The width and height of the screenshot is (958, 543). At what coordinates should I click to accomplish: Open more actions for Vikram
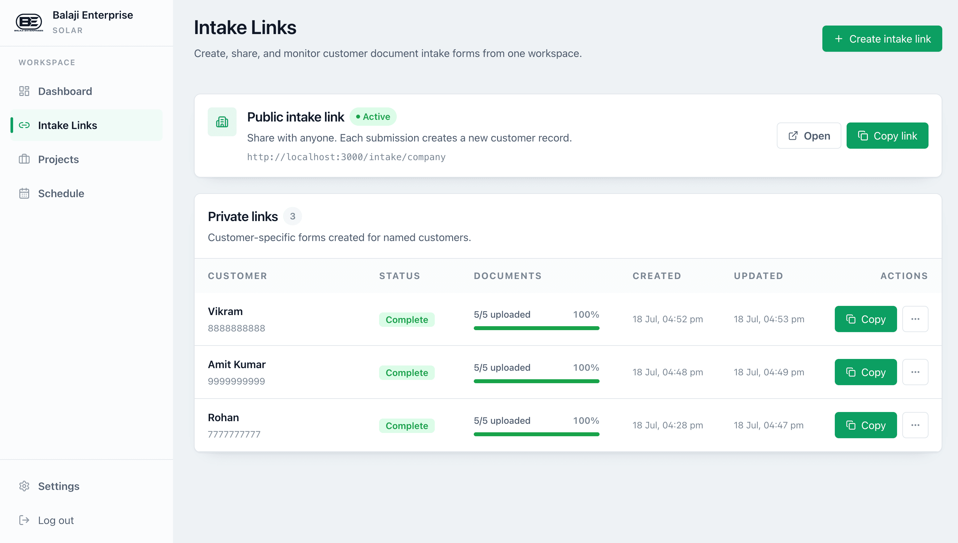click(x=915, y=319)
